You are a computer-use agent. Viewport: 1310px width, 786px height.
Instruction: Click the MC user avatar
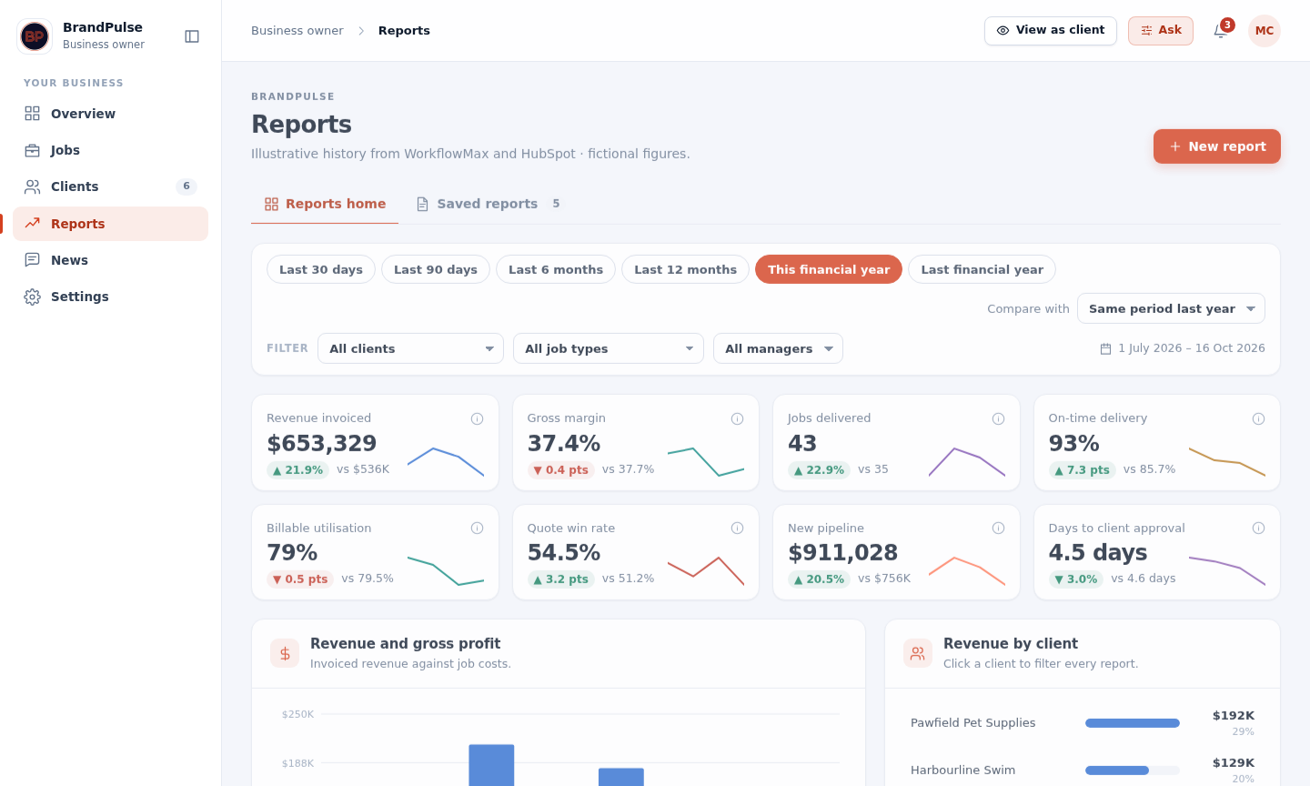pyautogui.click(x=1265, y=31)
